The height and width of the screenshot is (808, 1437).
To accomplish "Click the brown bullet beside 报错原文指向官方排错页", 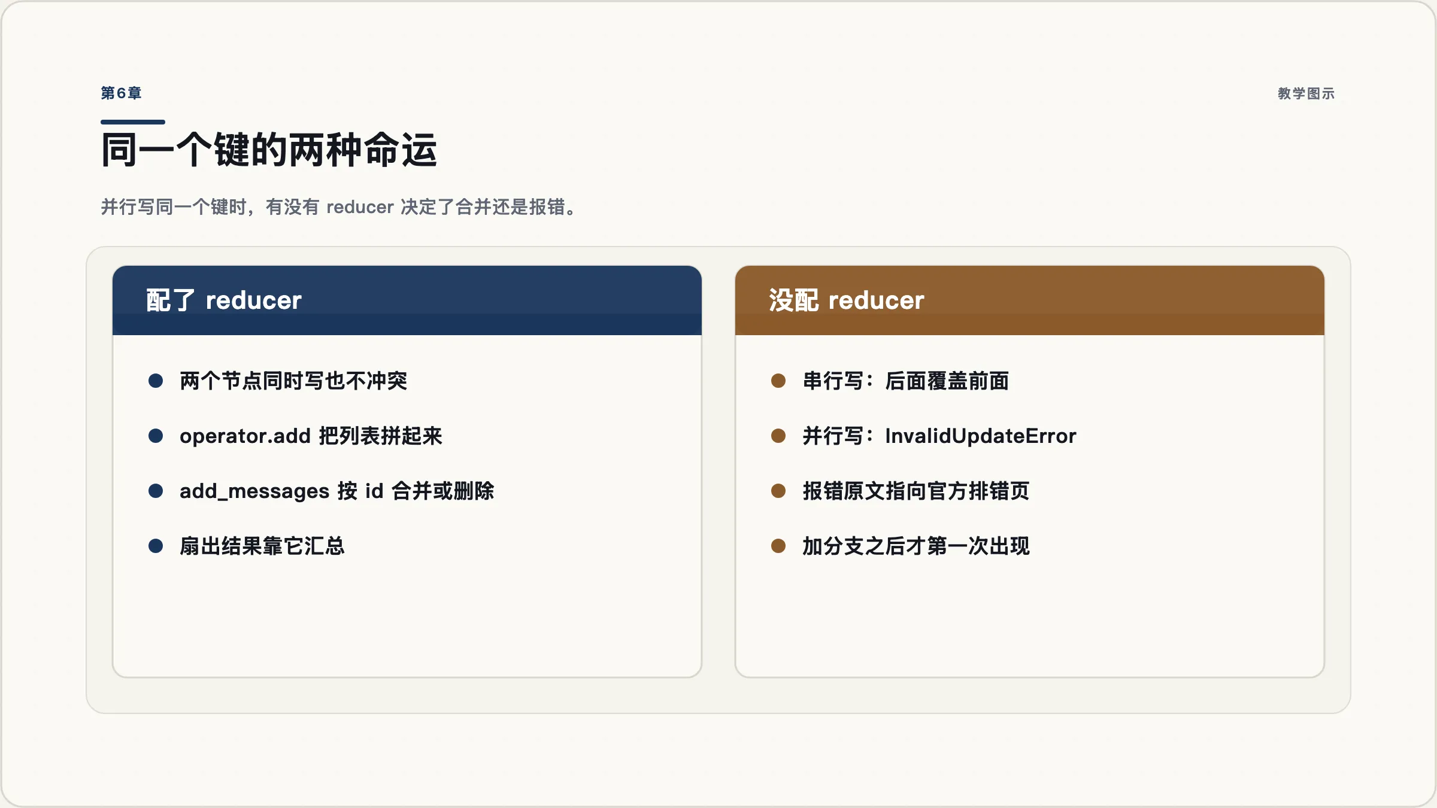I will (x=778, y=491).
